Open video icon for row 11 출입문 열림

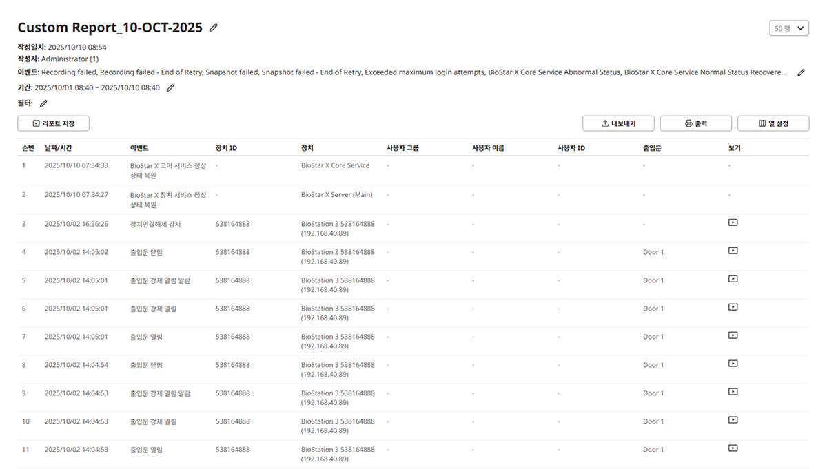click(733, 448)
